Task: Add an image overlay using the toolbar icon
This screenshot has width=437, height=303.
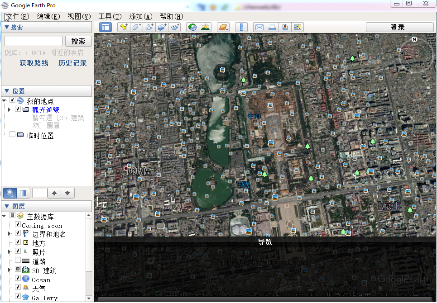Action: click(x=162, y=27)
